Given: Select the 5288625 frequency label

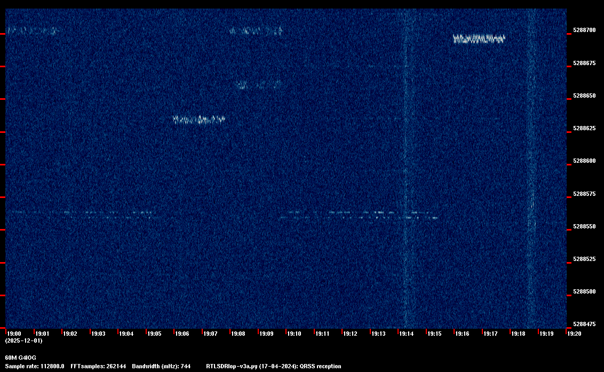Looking at the screenshot, I should pos(584,128).
